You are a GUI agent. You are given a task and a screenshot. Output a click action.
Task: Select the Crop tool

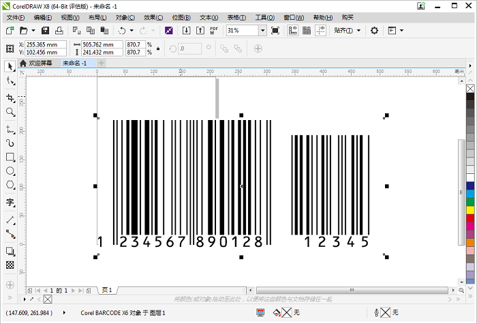click(x=10, y=98)
